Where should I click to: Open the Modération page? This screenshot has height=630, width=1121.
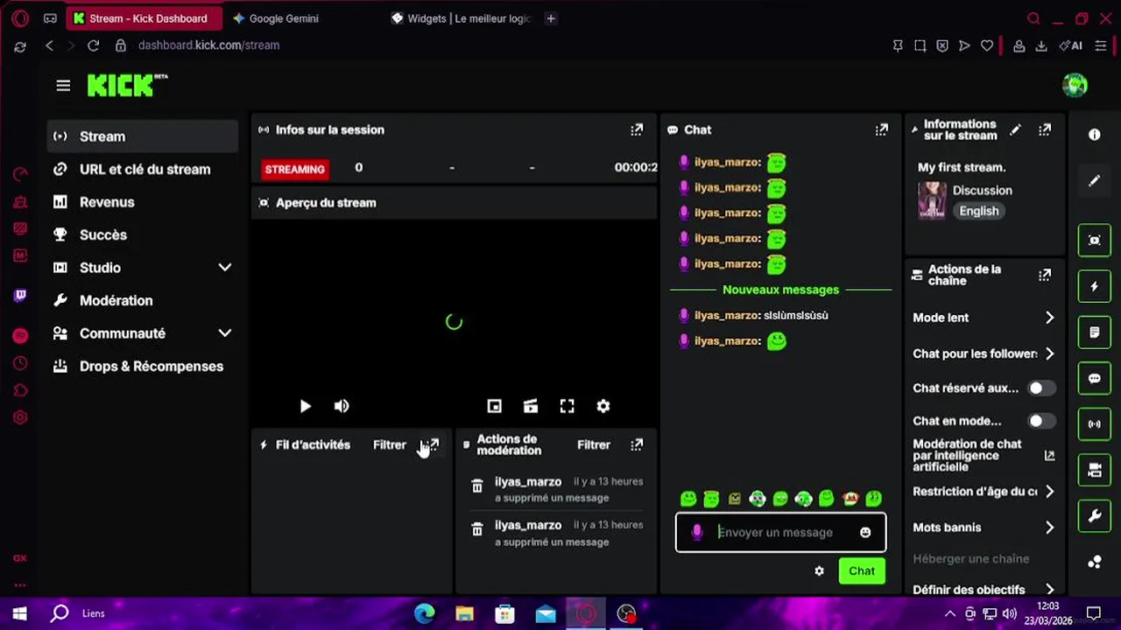pos(142,300)
